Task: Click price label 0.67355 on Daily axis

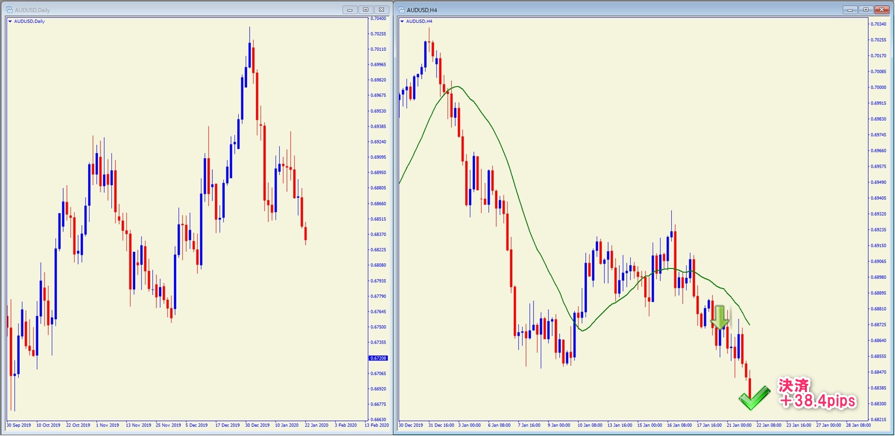Action: pyautogui.click(x=378, y=342)
